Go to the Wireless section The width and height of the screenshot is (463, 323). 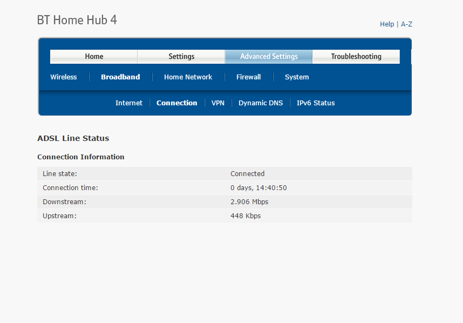tap(64, 77)
